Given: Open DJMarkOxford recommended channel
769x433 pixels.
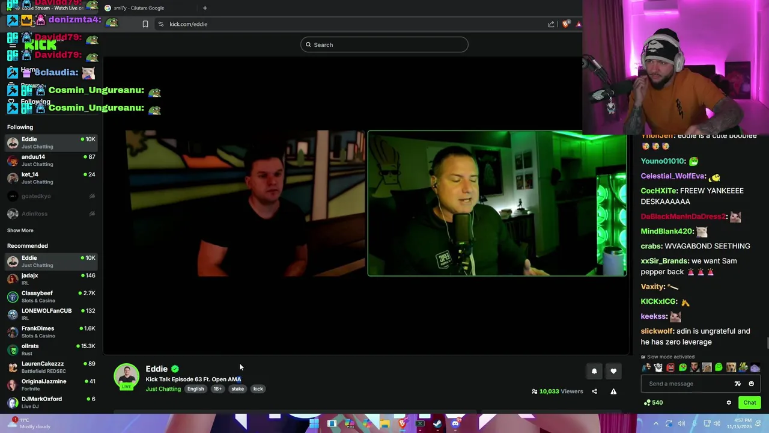Looking at the screenshot, I should (51, 402).
